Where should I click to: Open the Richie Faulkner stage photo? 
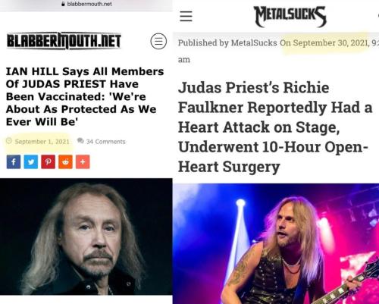coord(276,243)
